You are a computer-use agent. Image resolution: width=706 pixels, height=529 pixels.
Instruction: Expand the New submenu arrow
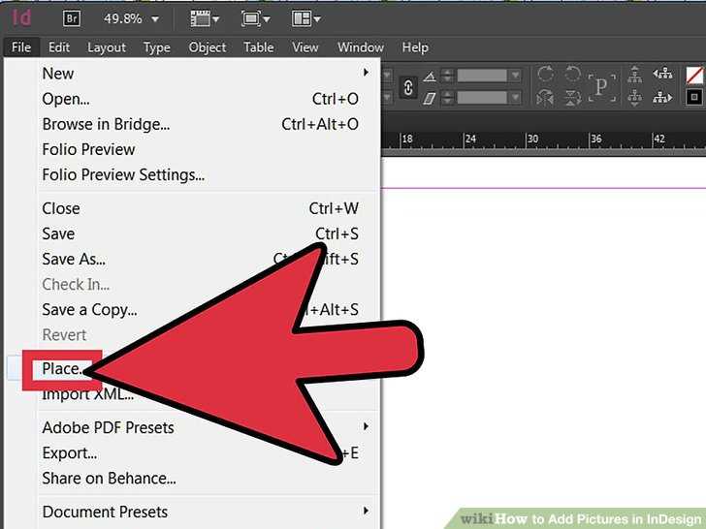click(x=366, y=73)
